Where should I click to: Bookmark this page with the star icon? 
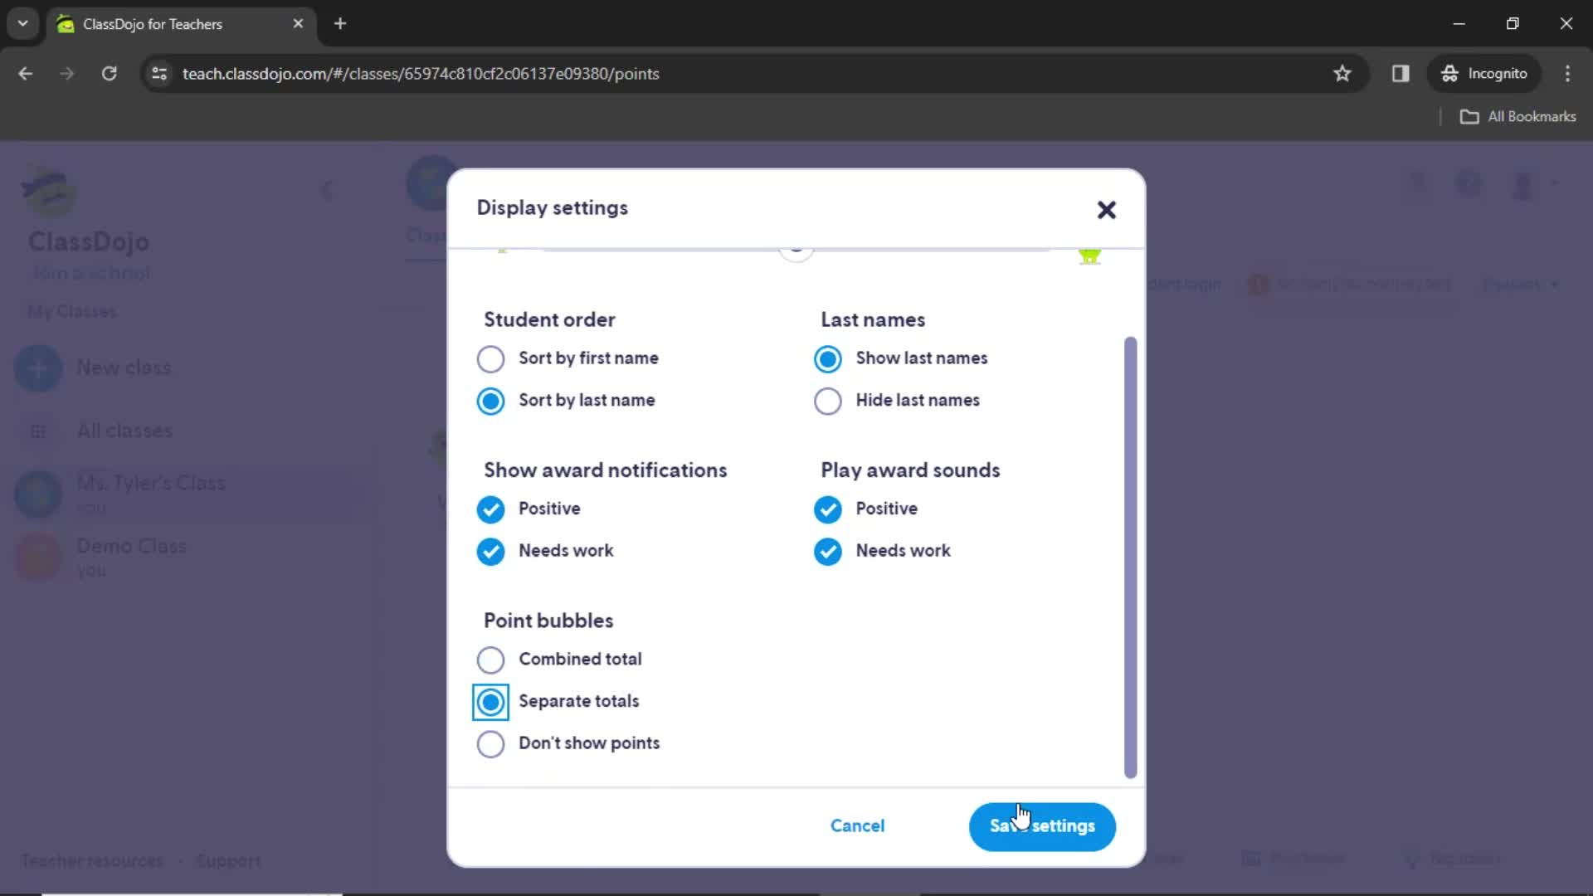tap(1342, 74)
